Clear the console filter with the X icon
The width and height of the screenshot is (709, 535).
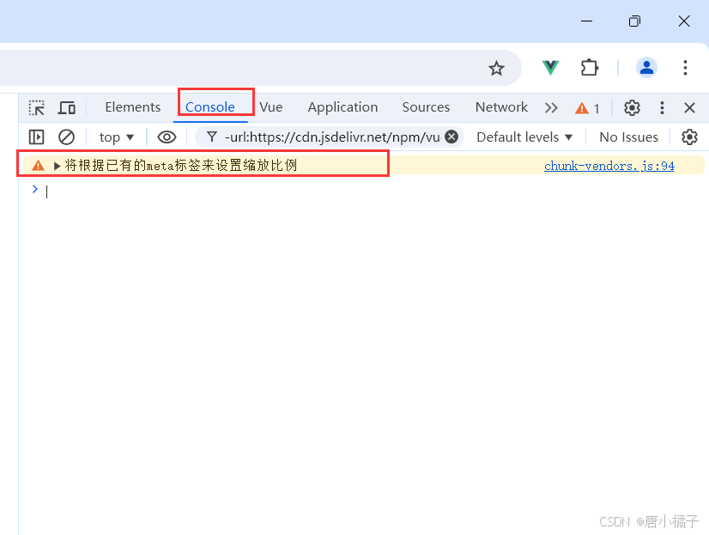(x=451, y=137)
